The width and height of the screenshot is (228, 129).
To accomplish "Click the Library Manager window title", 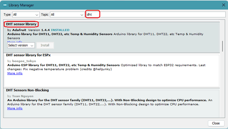I will (21, 5).
